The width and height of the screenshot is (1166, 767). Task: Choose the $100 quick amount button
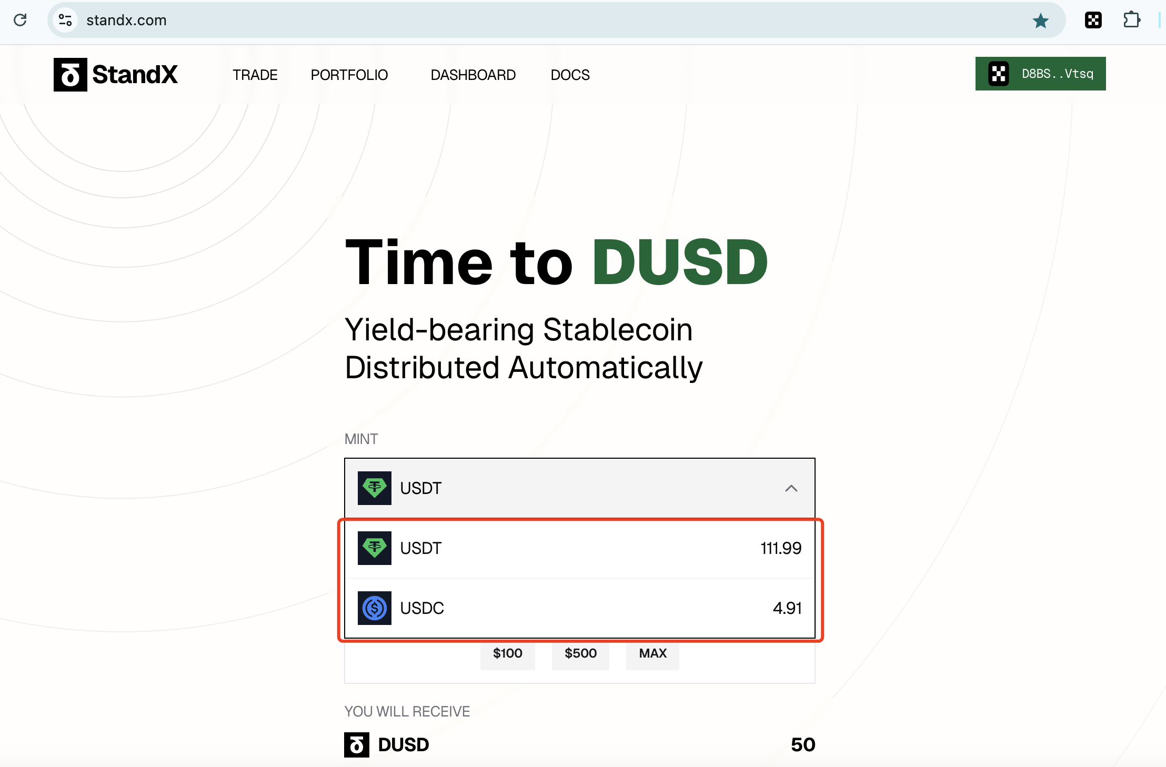508,654
